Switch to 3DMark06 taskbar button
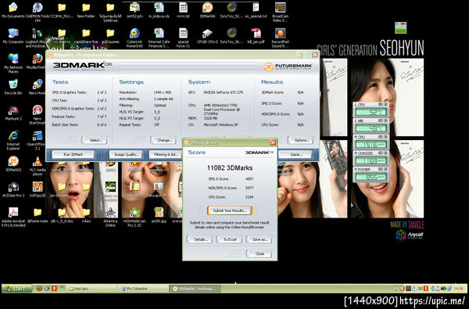The height and width of the screenshot is (309, 469). click(x=195, y=289)
